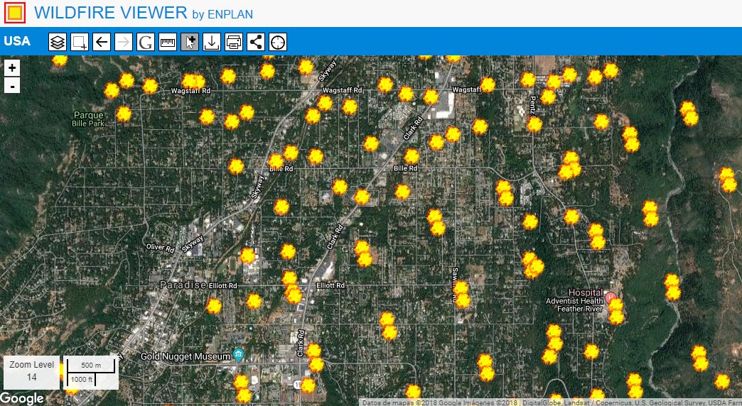Click the Hospital H marker icon
This screenshot has height=406, width=742.
[x=611, y=298]
